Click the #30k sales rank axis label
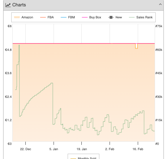This screenshot has width=167, height=159. 159,97
